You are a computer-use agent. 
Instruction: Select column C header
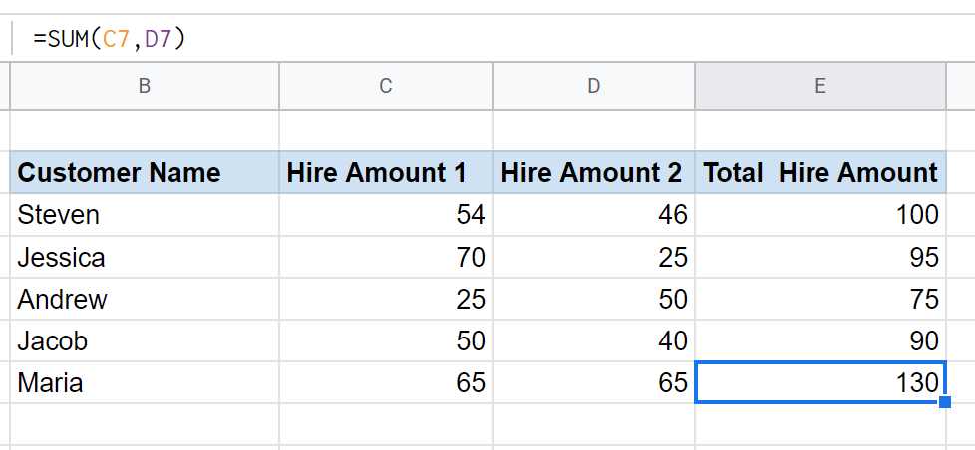click(386, 86)
